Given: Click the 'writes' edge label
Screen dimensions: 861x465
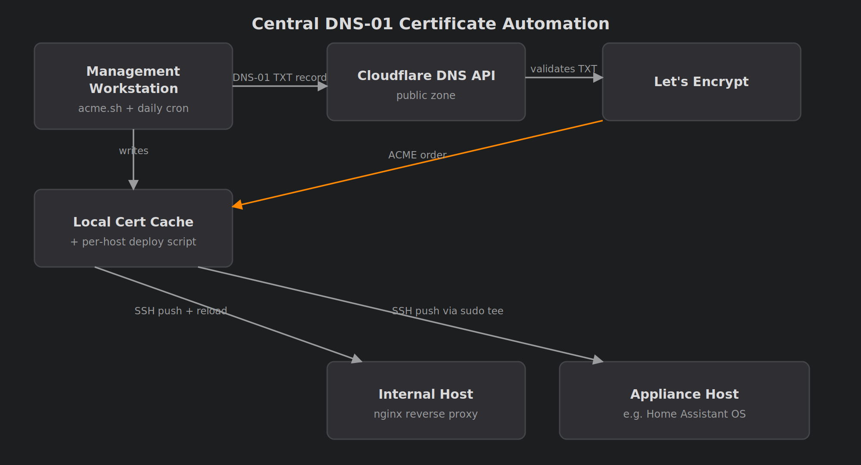Looking at the screenshot, I should click(x=133, y=151).
